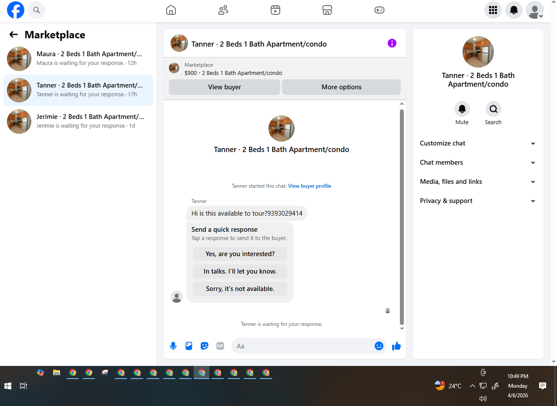Click the chat scrollbar up arrow
The height and width of the screenshot is (406, 557).
click(x=402, y=104)
